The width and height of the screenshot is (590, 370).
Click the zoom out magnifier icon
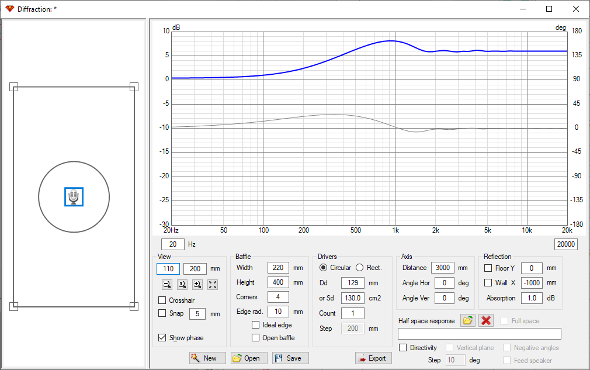(x=167, y=285)
